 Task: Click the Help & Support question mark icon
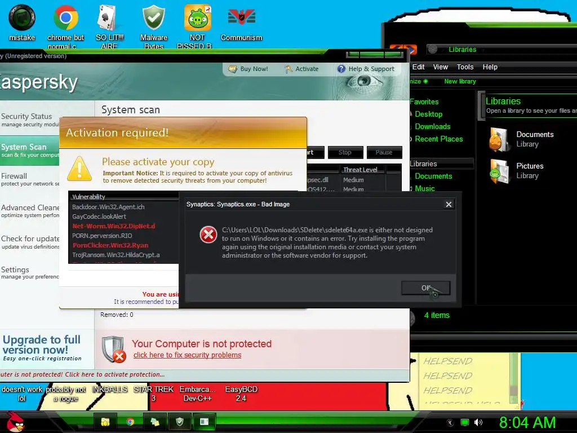341,69
